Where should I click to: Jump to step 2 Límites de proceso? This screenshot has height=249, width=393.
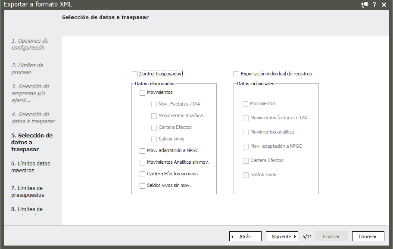pos(27,69)
